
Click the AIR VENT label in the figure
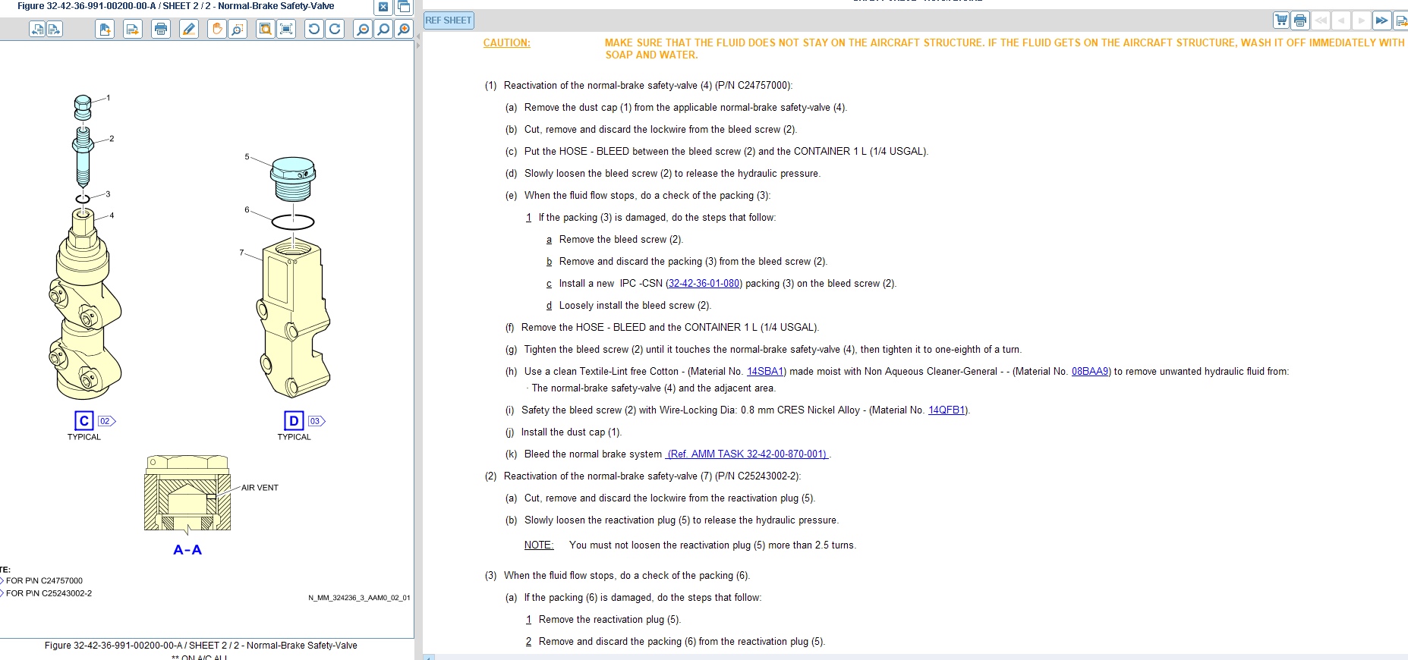pos(260,488)
